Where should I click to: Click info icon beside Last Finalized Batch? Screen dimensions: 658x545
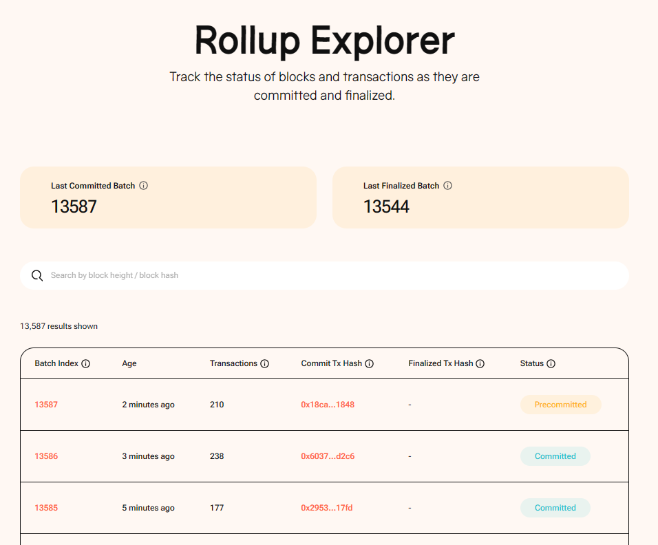(x=448, y=185)
